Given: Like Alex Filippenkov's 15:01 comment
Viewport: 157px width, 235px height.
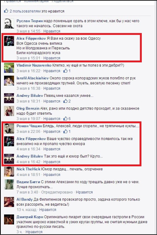Looking at the screenshot, I should pyautogui.click(x=52, y=58).
